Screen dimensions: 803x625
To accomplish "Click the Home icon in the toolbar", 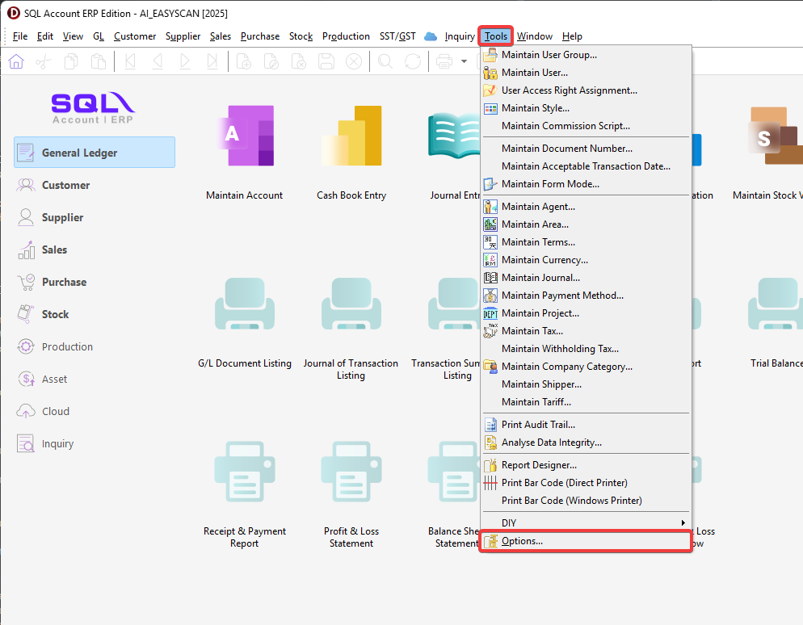I will coord(16,61).
